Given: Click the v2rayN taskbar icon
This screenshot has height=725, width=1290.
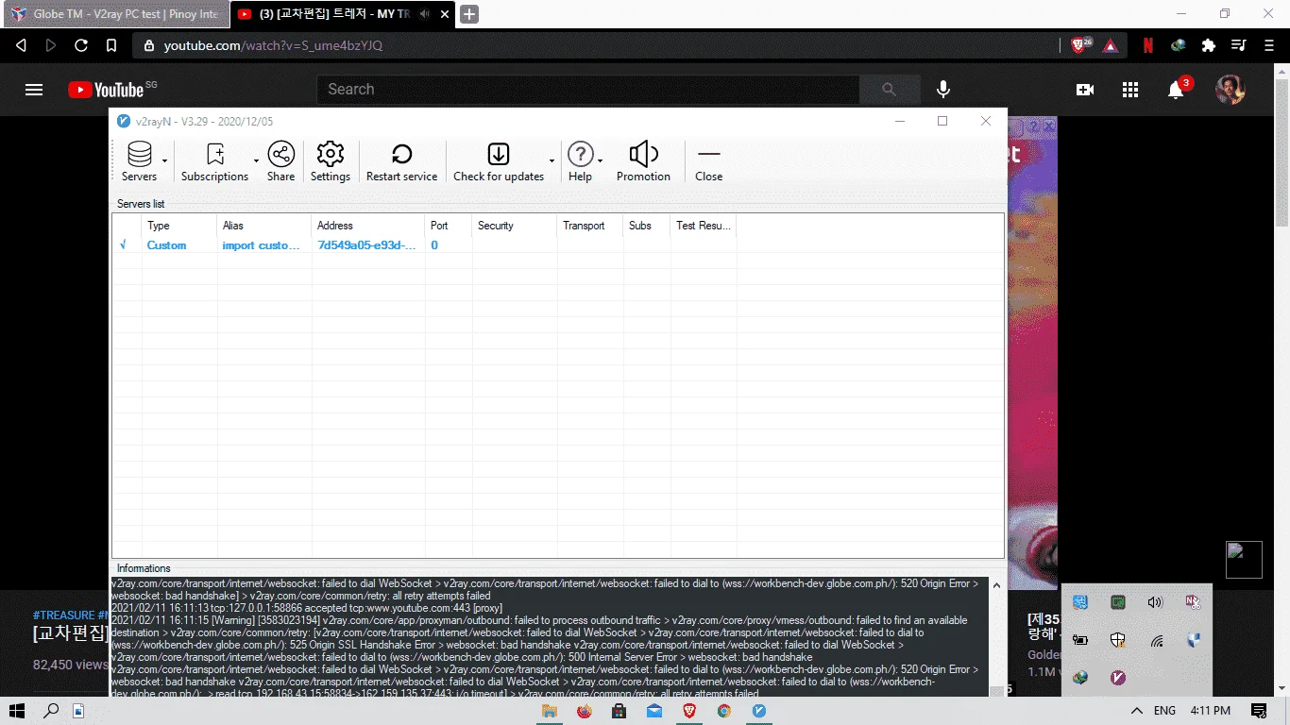Looking at the screenshot, I should coord(759,711).
